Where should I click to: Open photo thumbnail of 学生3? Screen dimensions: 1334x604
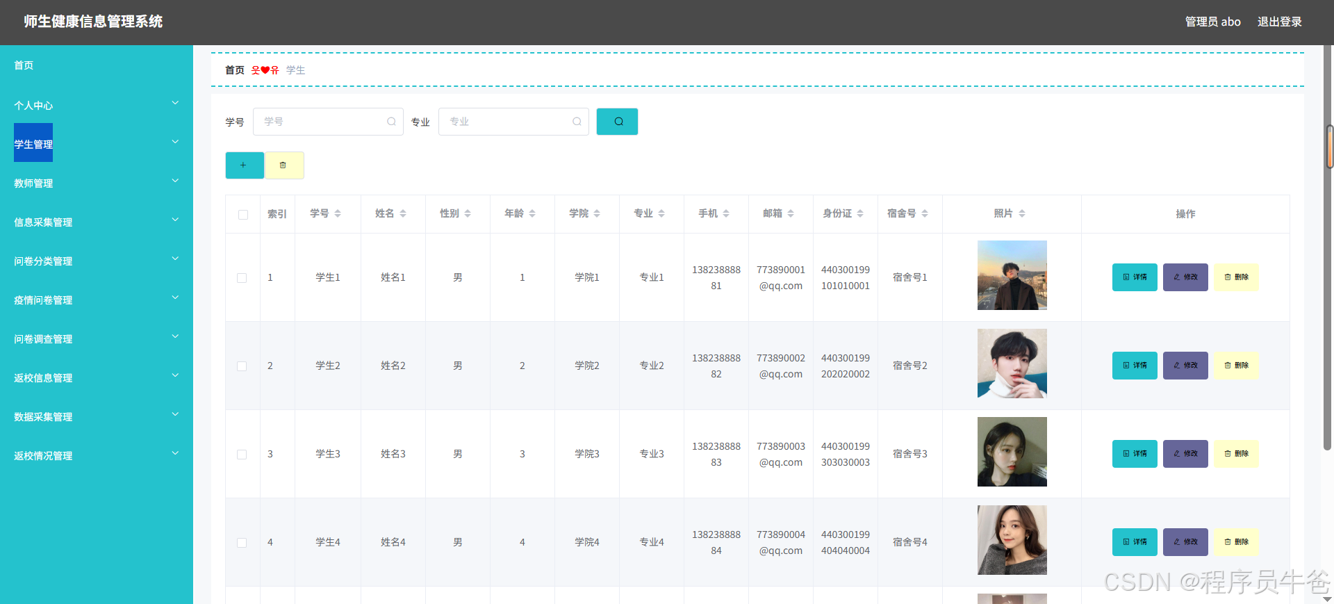pos(1012,452)
